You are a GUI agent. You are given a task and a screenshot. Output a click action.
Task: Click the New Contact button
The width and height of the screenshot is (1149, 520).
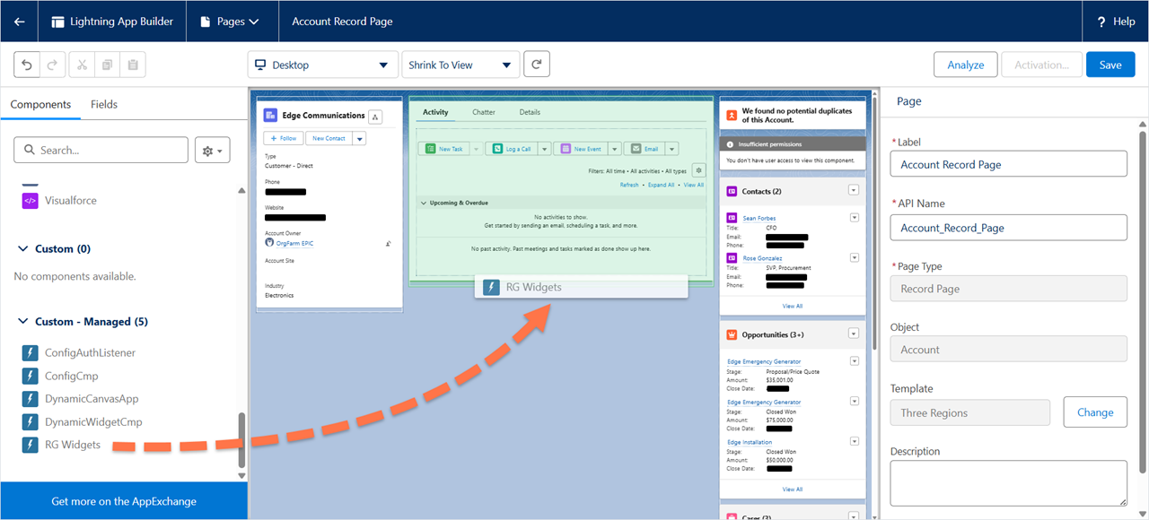329,138
